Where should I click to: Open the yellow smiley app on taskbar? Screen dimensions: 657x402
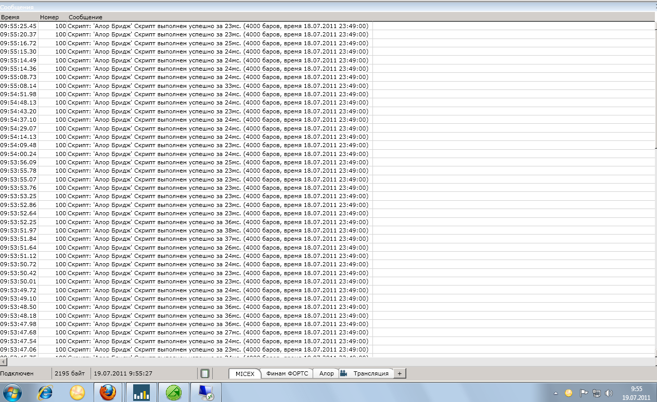77,393
